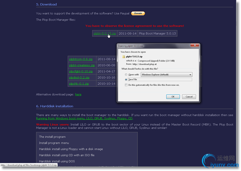Expand the 'Windows Explorer (default)' dropdown
Screen dimensions: 241x171
click(167, 75)
